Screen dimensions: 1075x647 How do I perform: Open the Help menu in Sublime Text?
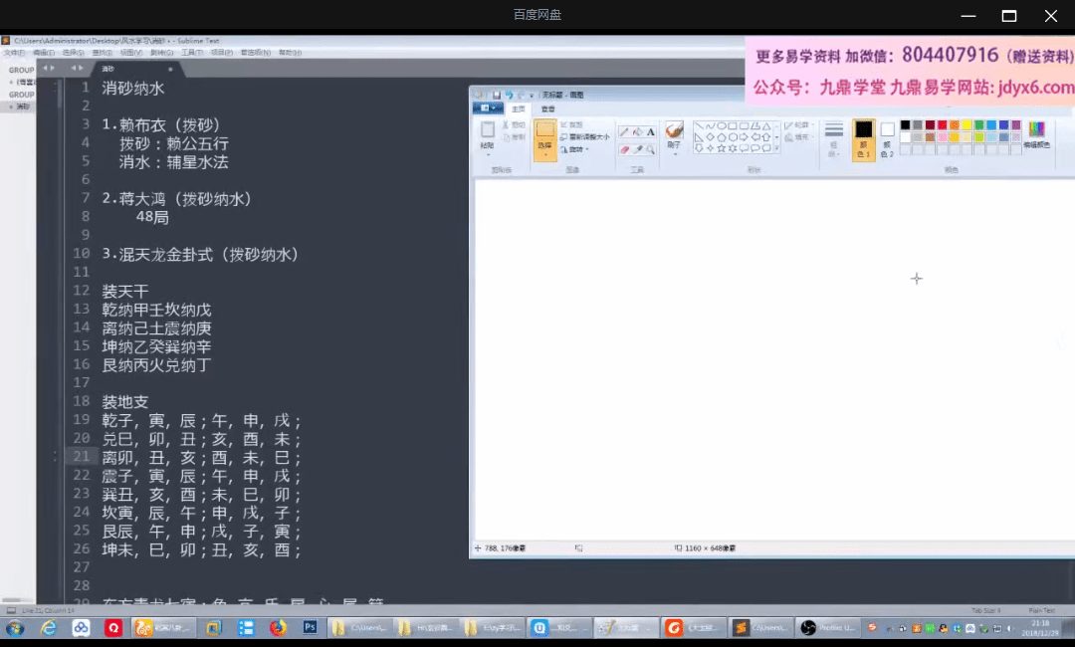[x=289, y=53]
